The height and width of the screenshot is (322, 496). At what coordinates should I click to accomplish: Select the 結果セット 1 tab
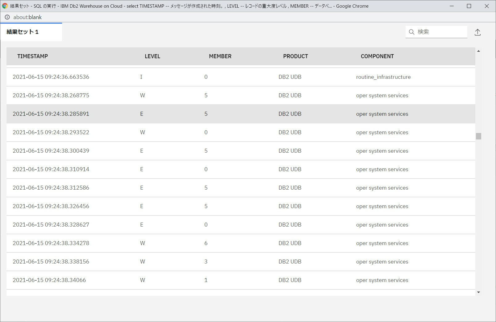(31, 32)
